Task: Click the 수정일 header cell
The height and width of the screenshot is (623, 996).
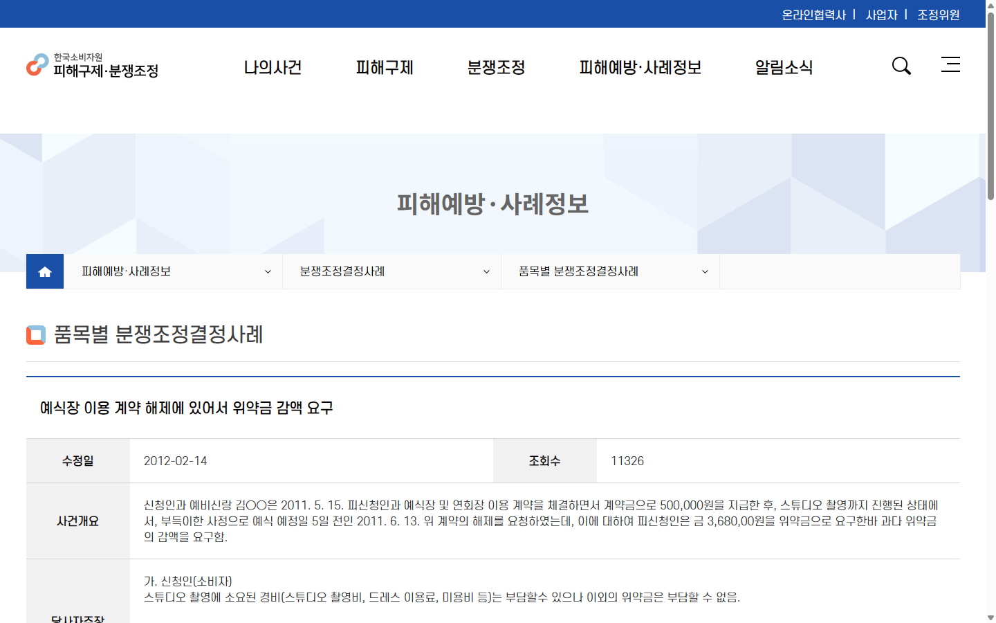Action: 78,461
